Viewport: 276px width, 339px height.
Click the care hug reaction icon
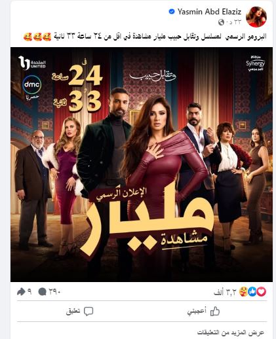(x=243, y=292)
